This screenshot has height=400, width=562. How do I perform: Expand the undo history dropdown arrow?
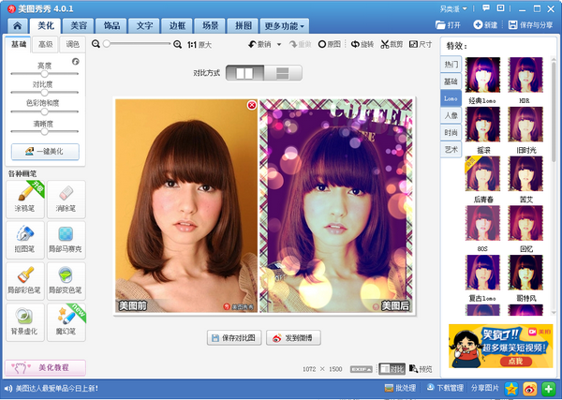point(279,44)
